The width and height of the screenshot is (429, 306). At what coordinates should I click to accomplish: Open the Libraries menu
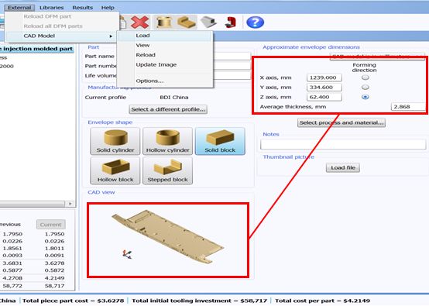click(x=51, y=8)
